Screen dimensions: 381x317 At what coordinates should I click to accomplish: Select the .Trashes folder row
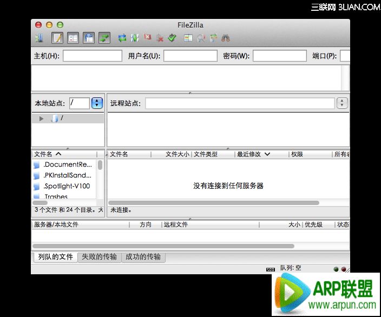[x=64, y=196]
